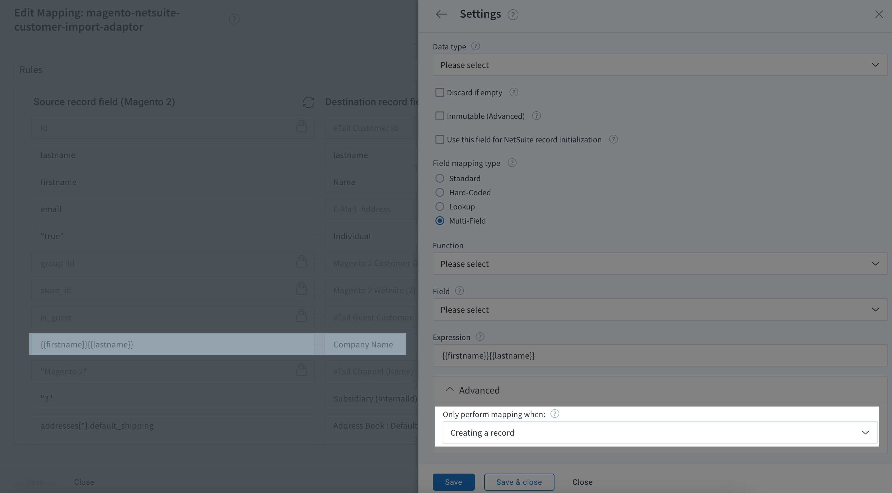Select the Hard-Coded mapping type radio
892x493 pixels.
tap(440, 193)
